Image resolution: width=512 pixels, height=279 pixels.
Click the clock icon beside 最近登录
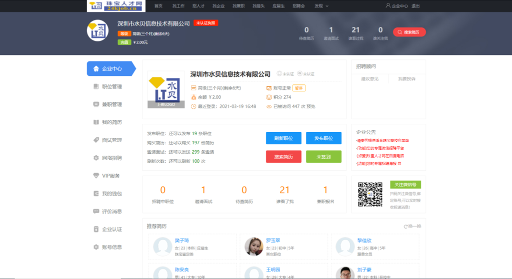click(193, 107)
